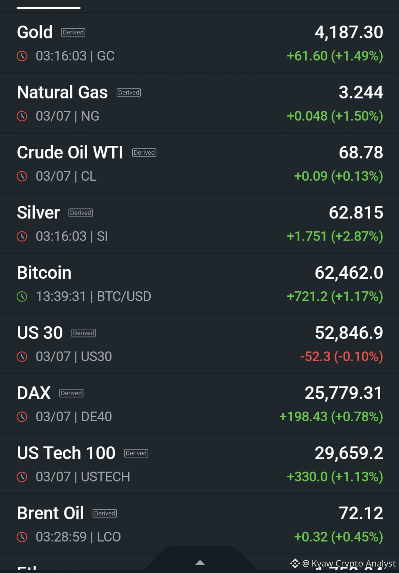The height and width of the screenshot is (573, 399).
Task: Click the red clock icon under Natural Gas
Action: [x=22, y=116]
